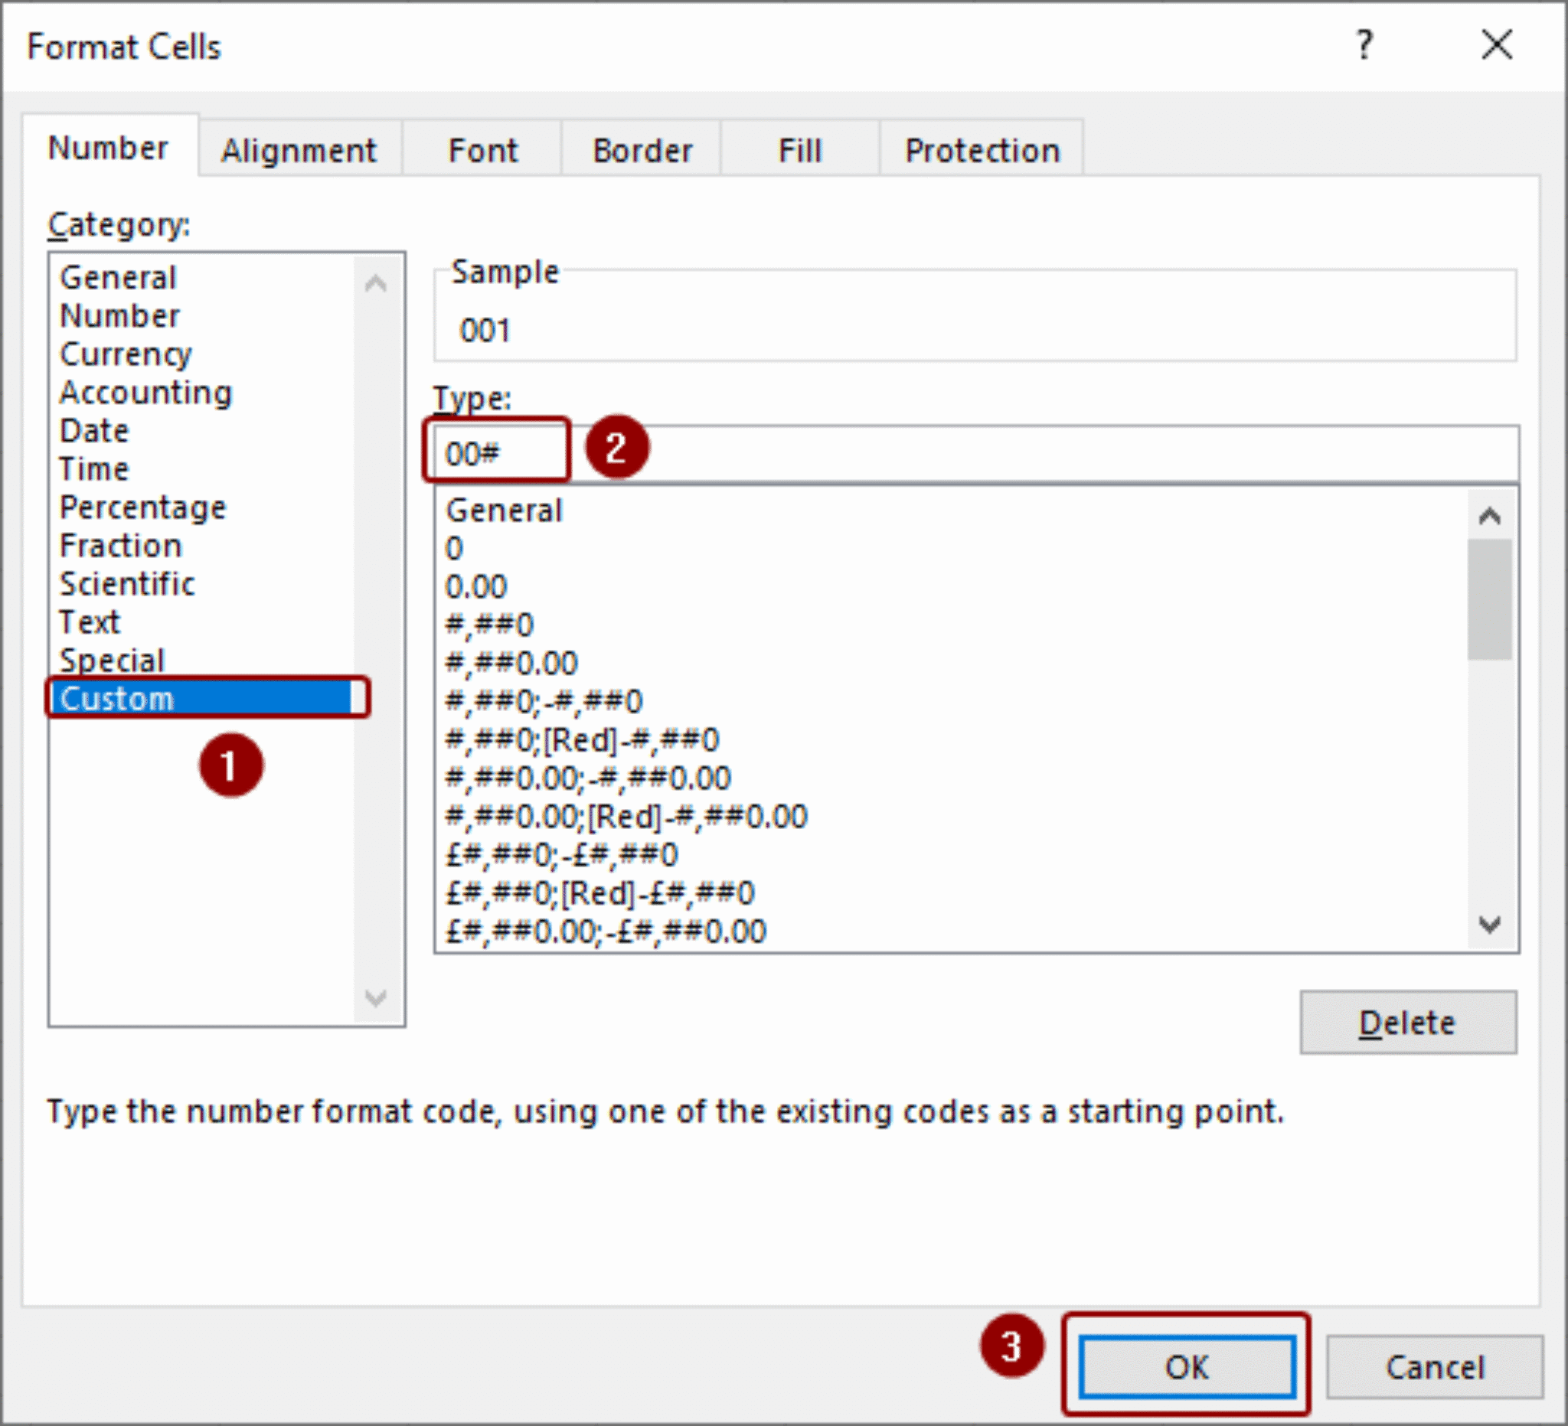Image resolution: width=1568 pixels, height=1426 pixels.
Task: Select the Currency category
Action: click(126, 354)
